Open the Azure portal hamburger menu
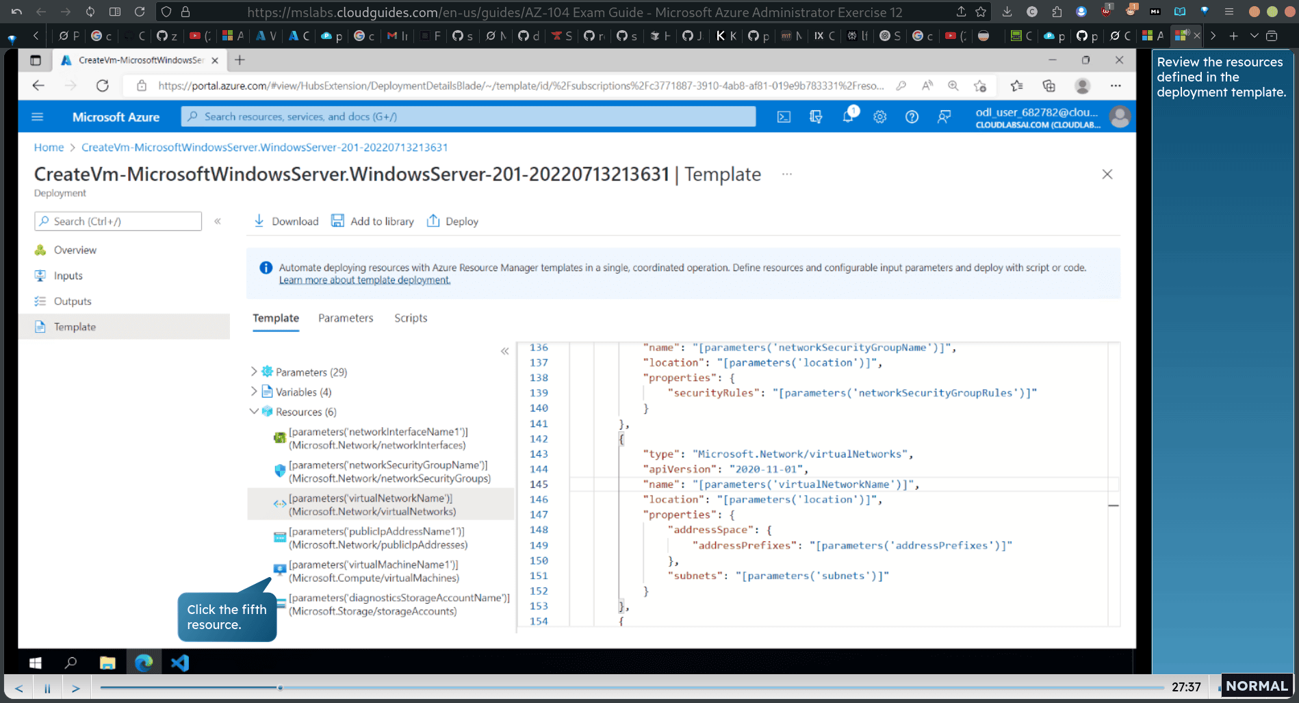 click(x=38, y=117)
